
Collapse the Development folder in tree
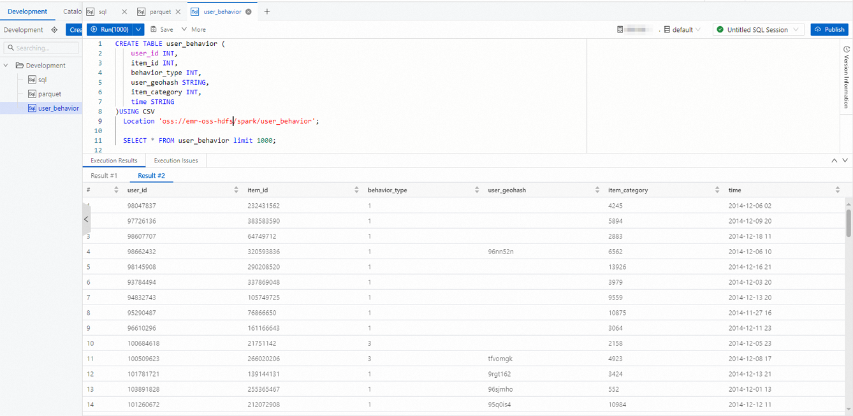[7, 66]
